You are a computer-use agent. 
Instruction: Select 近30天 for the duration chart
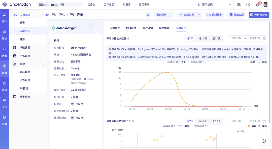216,121
